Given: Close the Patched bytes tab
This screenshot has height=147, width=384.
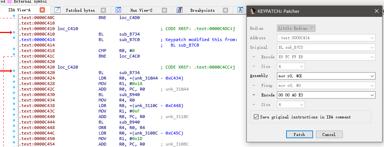Looking at the screenshot, I should click(103, 10).
